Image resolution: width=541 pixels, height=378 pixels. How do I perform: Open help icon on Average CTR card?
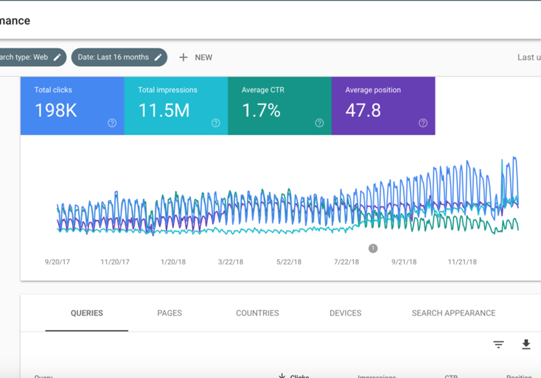tap(320, 123)
